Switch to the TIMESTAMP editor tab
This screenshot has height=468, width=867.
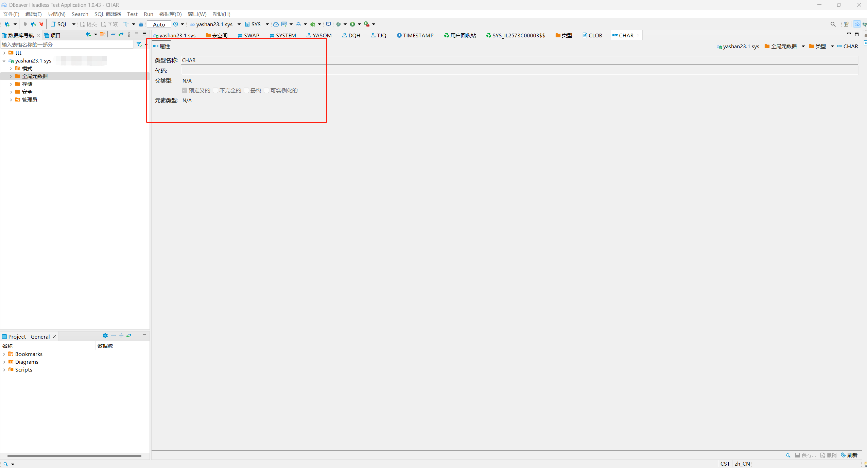pos(415,35)
